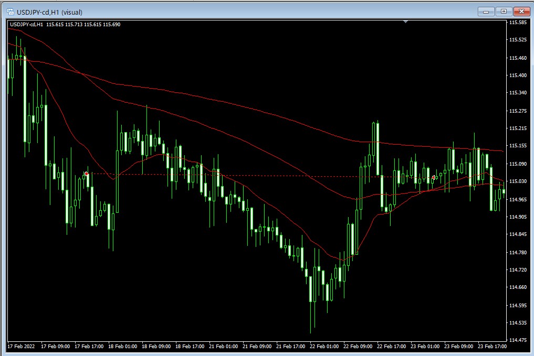534x356 pixels.
Task: Click the chart shift triangle marker at top
Action: [405, 22]
